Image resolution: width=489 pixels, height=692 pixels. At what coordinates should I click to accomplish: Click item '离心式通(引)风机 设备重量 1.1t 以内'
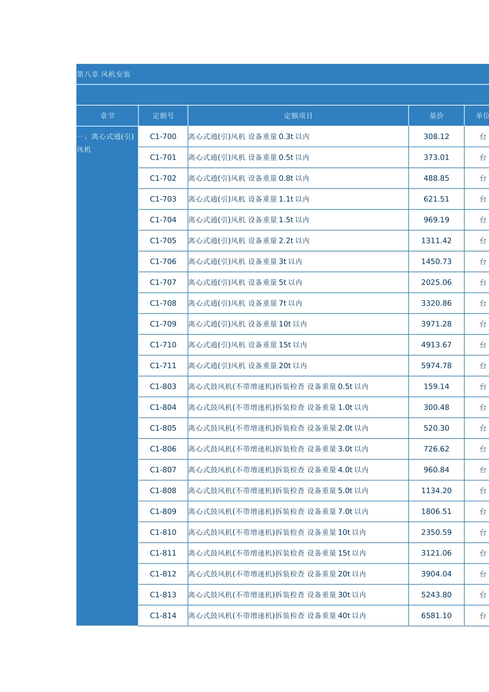[249, 199]
